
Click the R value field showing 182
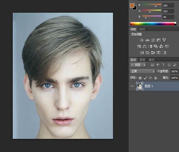click(x=168, y=6)
